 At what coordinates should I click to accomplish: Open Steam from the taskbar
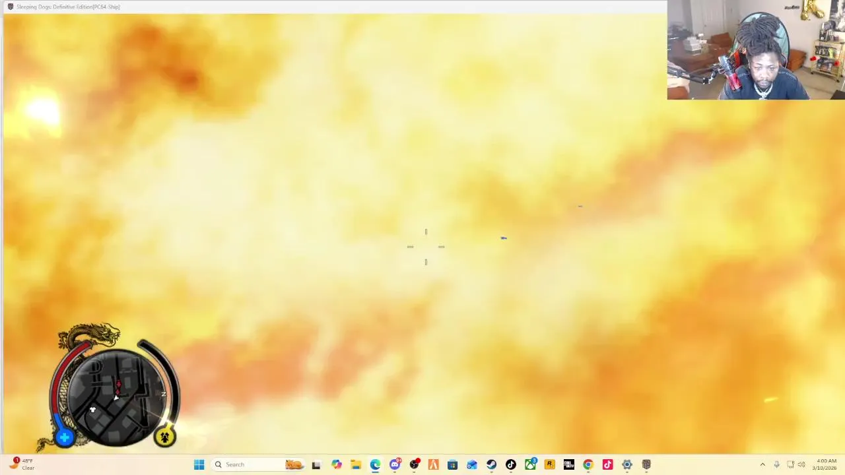[x=491, y=464]
